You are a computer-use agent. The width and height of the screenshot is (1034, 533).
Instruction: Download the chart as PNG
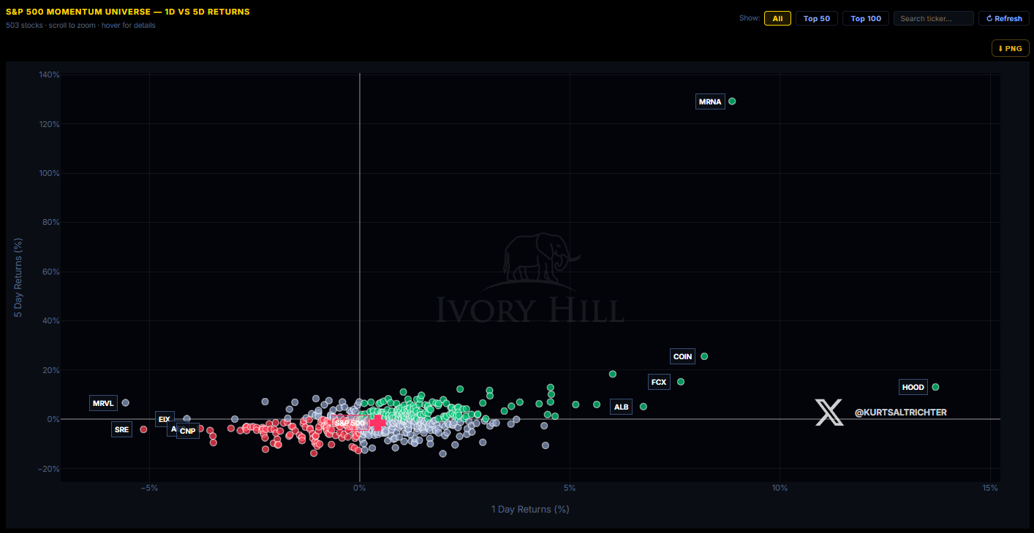click(1010, 48)
